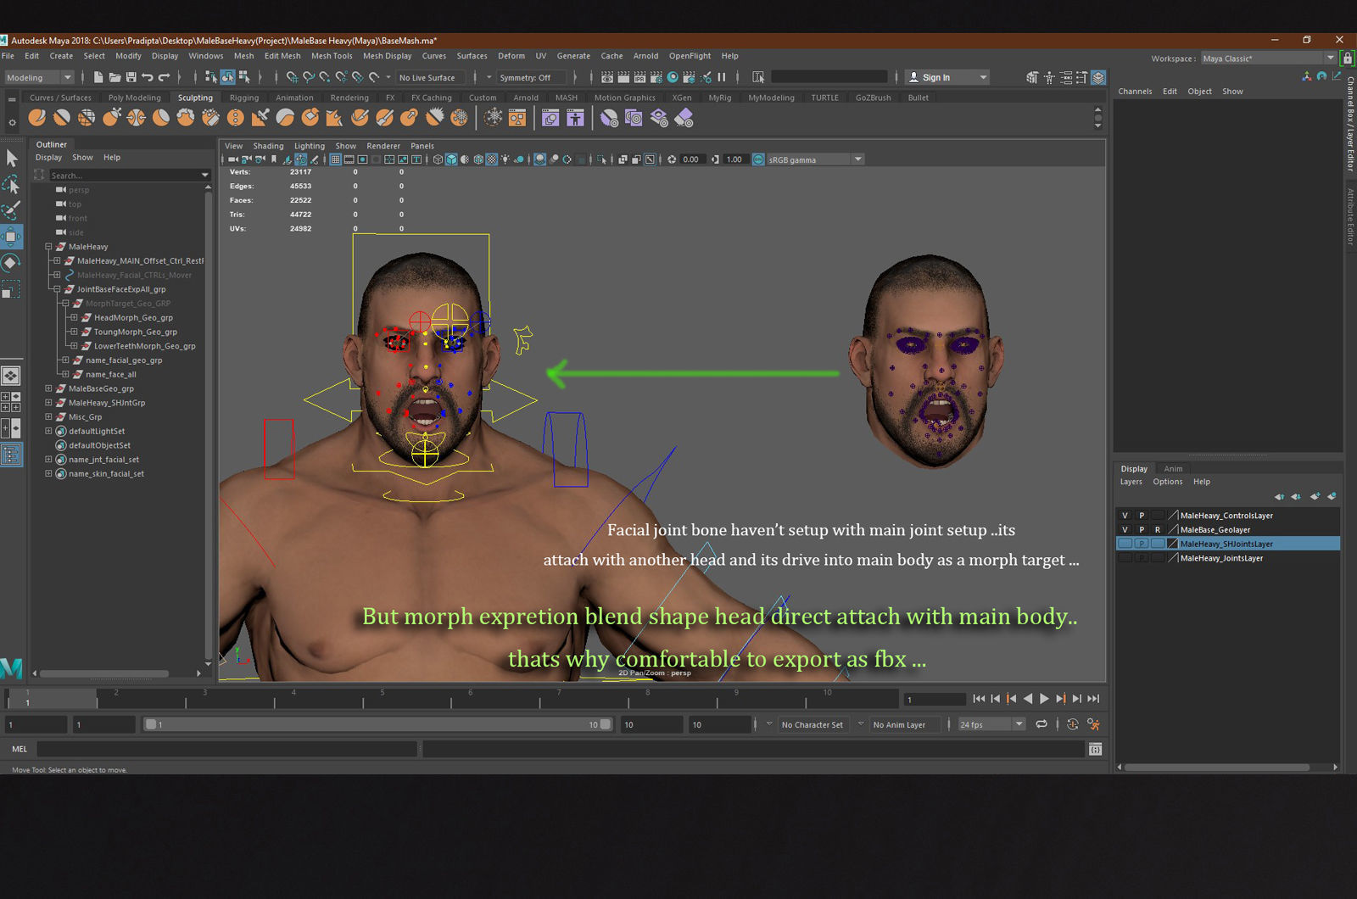
Task: Select the Scale tool in the toolbox
Action: [x=11, y=289]
